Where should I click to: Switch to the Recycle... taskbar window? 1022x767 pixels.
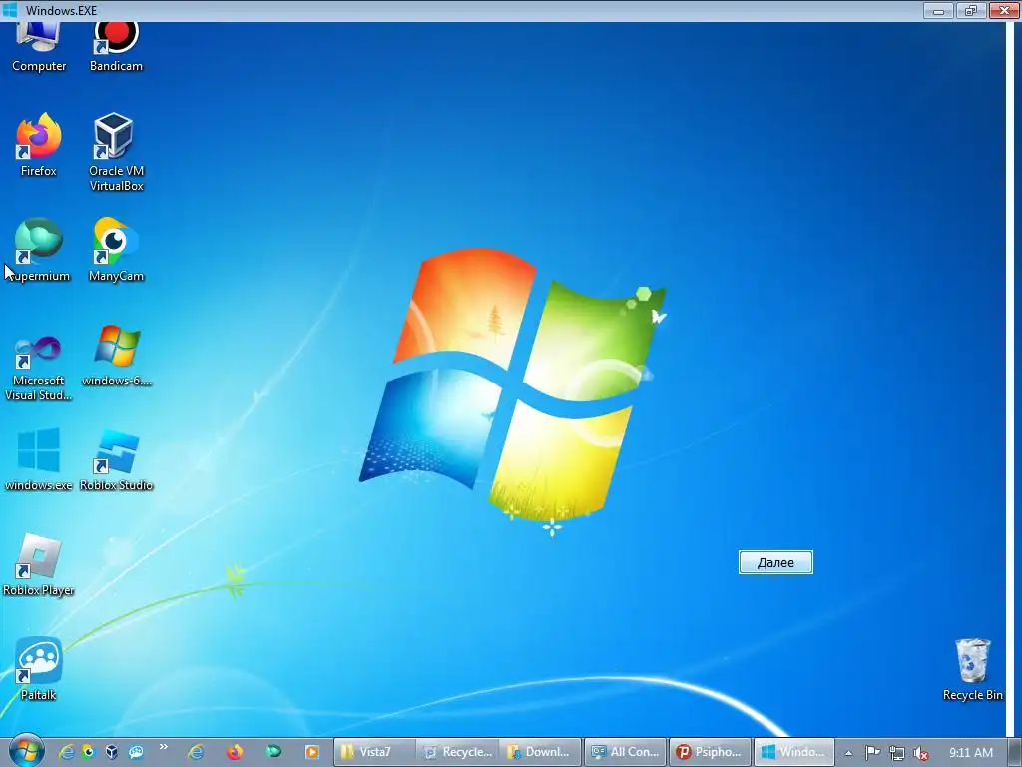458,752
